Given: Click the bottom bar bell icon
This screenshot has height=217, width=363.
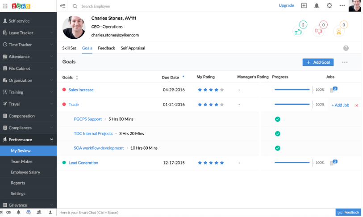Looking at the screenshot, I should pos(18,212).
